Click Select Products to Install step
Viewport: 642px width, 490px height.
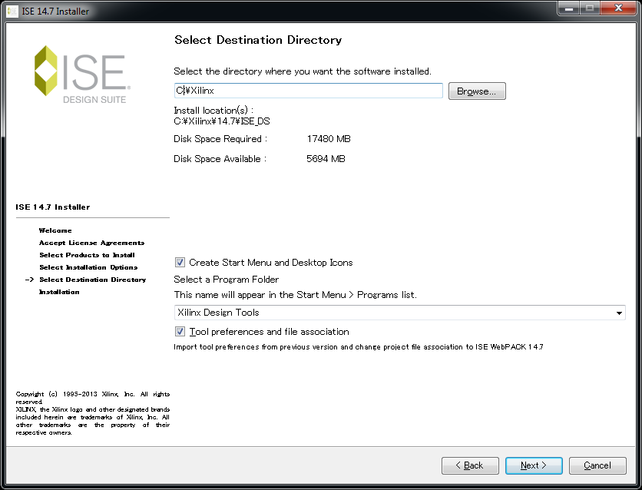[87, 255]
